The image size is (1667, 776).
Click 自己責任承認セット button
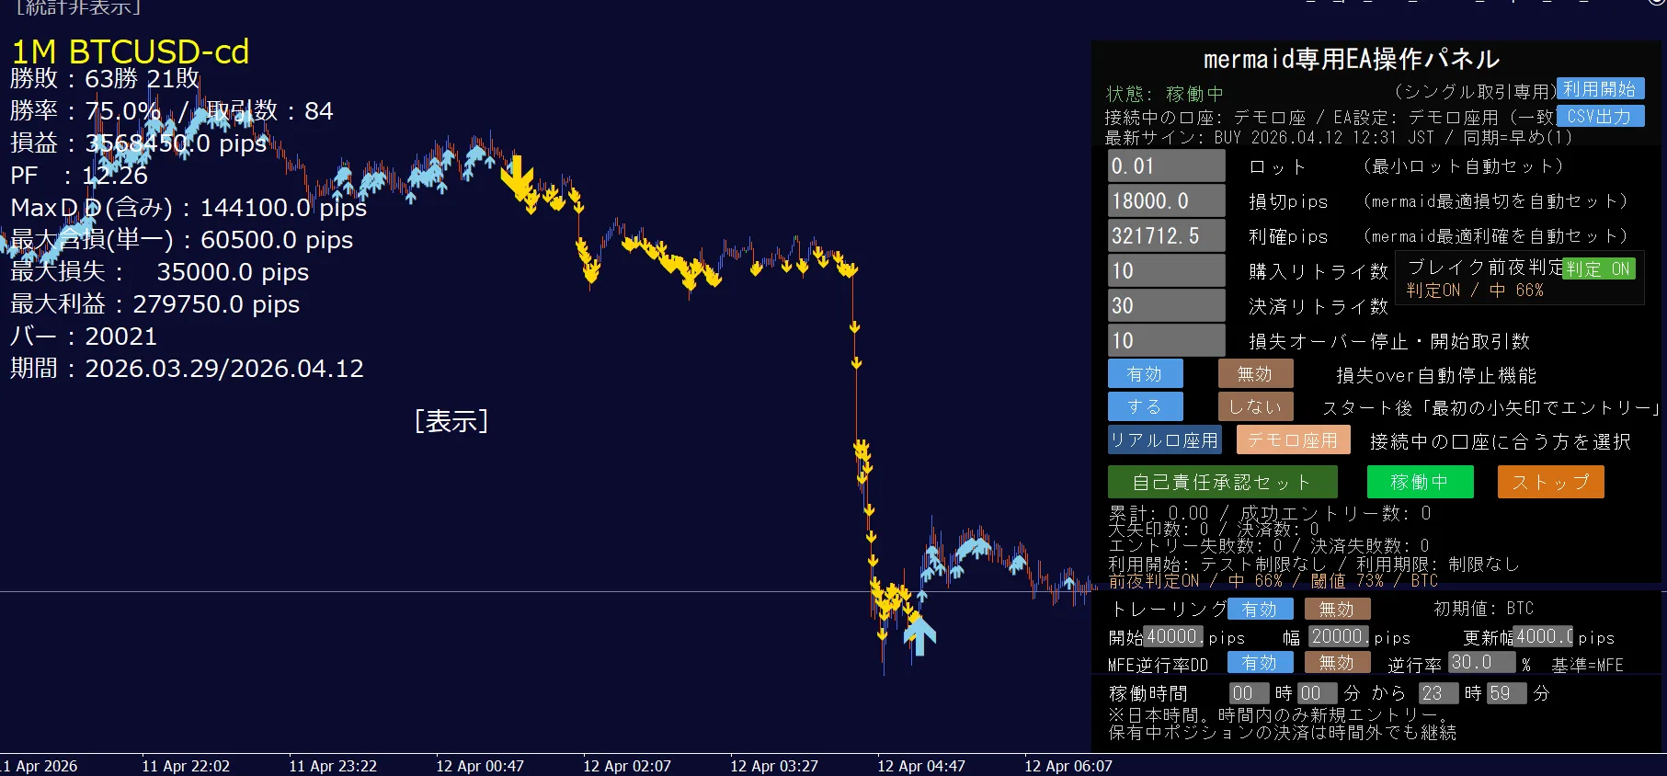[1222, 482]
